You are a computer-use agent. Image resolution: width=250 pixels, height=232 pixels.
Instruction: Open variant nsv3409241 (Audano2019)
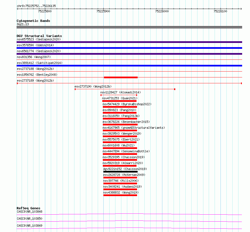click(x=122, y=187)
